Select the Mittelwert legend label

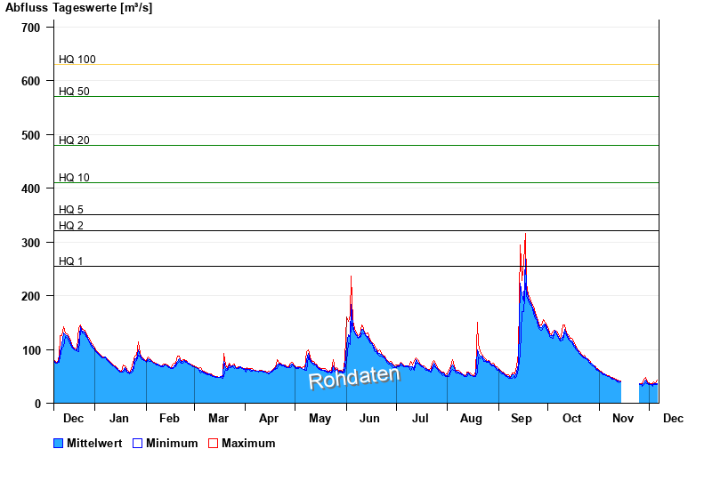(x=94, y=444)
